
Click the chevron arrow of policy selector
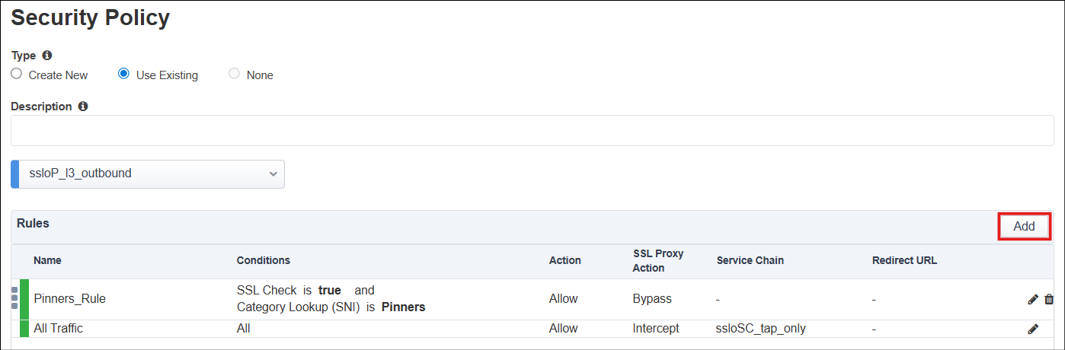pos(273,173)
